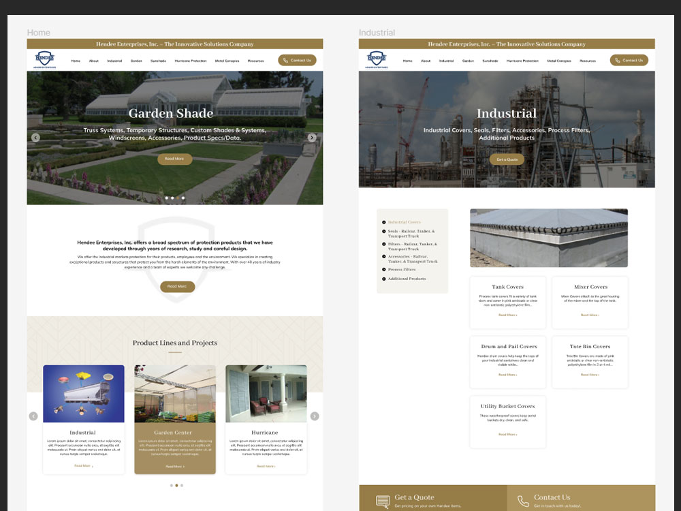Click Tote Bin Covers card heading
The image size is (681, 511).
tap(590, 346)
